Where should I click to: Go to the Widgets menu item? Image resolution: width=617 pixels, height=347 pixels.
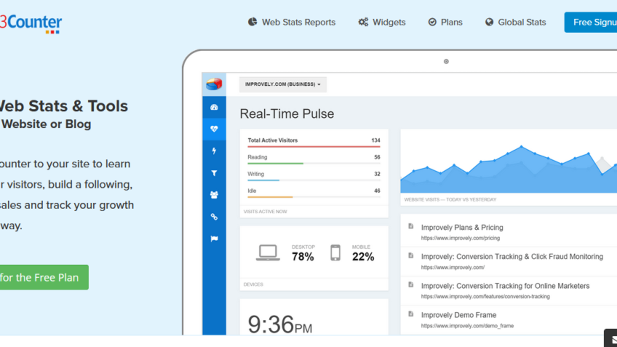(382, 23)
